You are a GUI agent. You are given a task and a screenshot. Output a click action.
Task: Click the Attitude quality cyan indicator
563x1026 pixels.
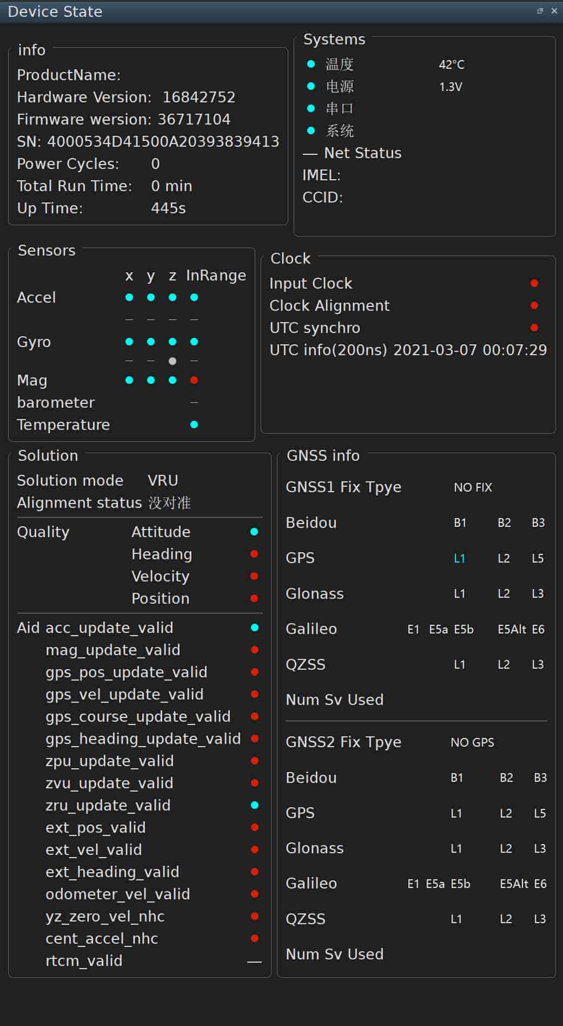[254, 532]
